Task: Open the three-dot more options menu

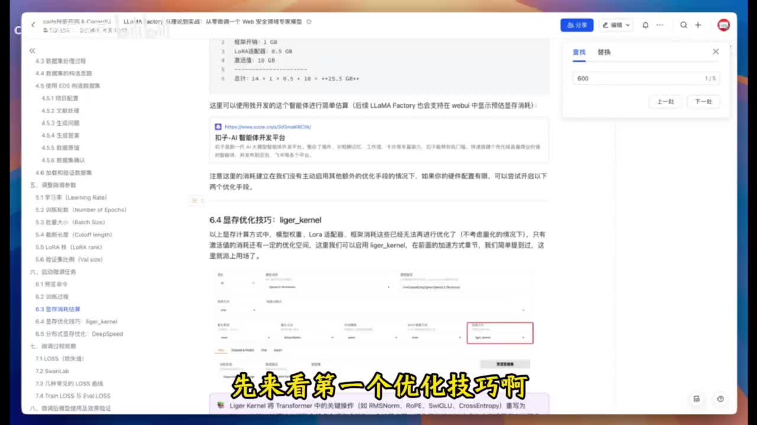Action: [x=660, y=25]
